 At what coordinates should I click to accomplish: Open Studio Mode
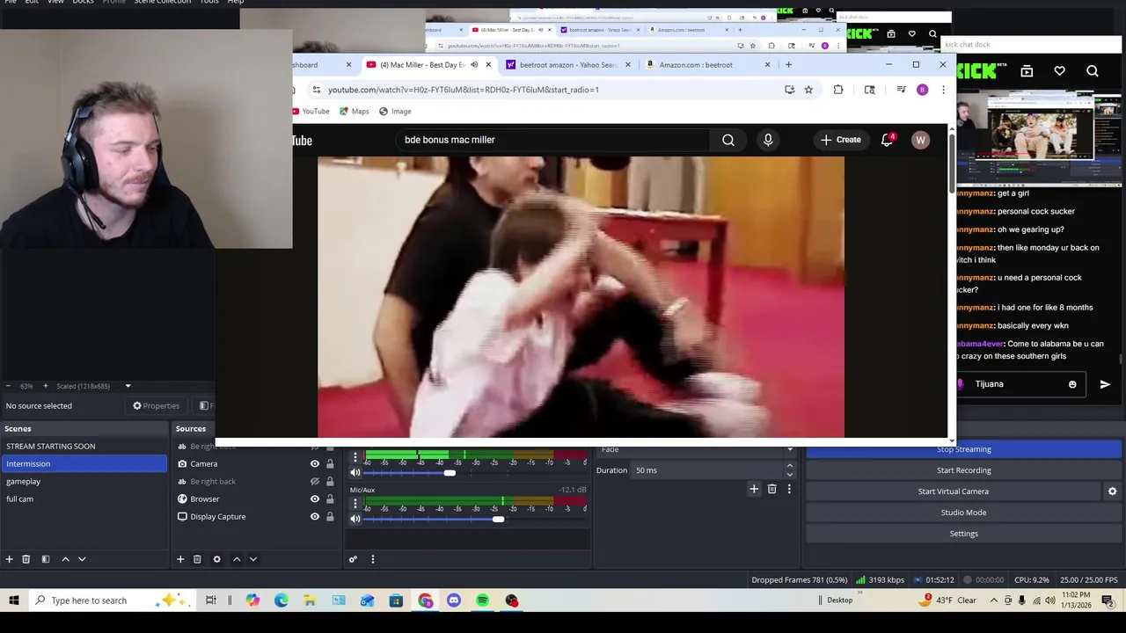pos(963,513)
